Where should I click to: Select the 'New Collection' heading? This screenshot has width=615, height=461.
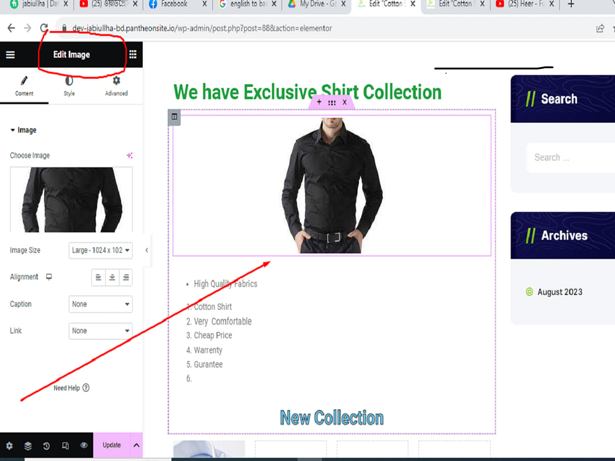(x=332, y=417)
